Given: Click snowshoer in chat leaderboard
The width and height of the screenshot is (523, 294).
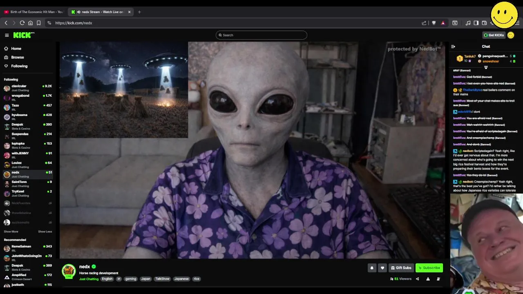Looking at the screenshot, I should coord(491,61).
